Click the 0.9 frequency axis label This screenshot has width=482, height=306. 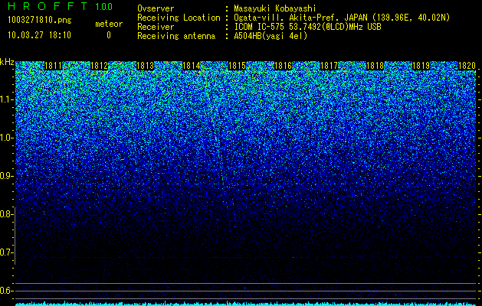(6, 176)
